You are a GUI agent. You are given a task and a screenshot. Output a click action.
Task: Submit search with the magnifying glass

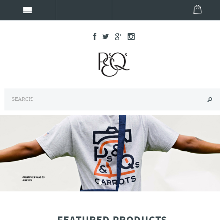[210, 99]
